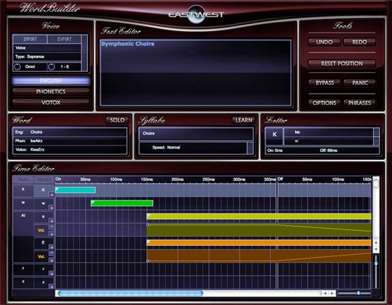
Task: Click the horizontal zoom slider handle
Action: tap(358, 293)
